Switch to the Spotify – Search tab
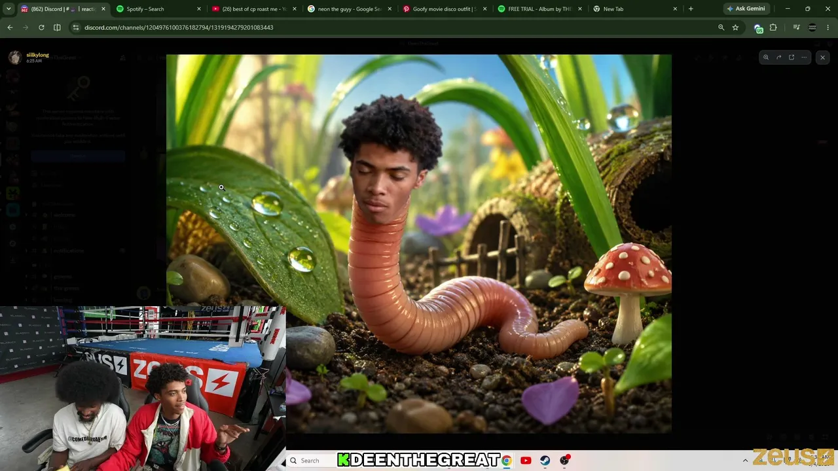The height and width of the screenshot is (471, 838). click(x=157, y=9)
